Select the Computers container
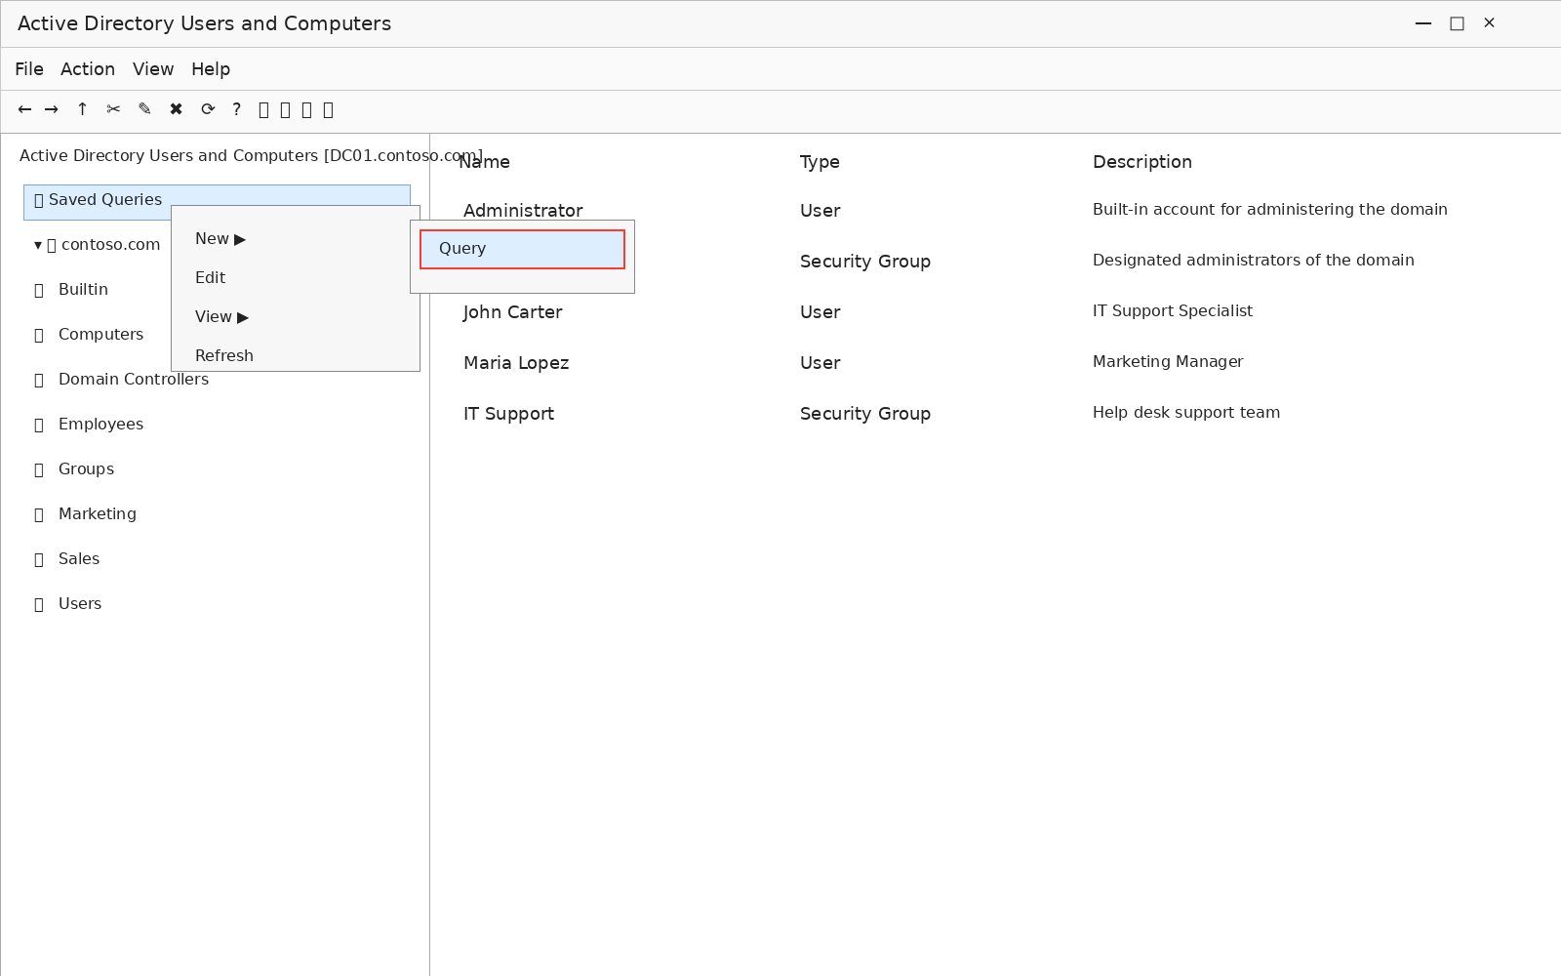Viewport: 1561px width, 976px height. [100, 335]
